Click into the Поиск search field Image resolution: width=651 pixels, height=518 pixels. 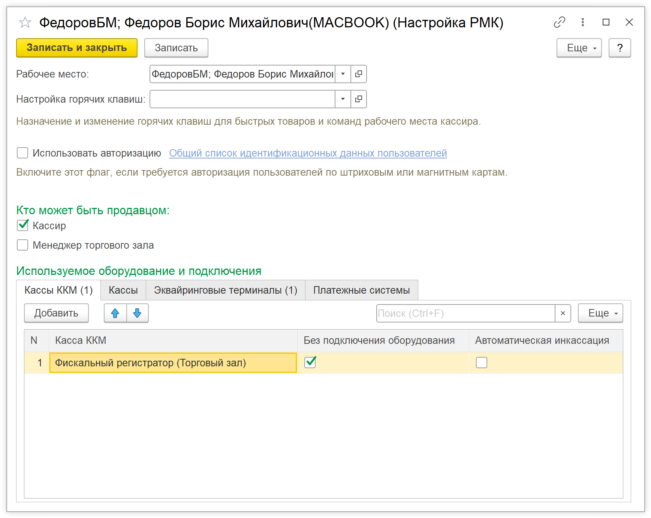(x=465, y=313)
